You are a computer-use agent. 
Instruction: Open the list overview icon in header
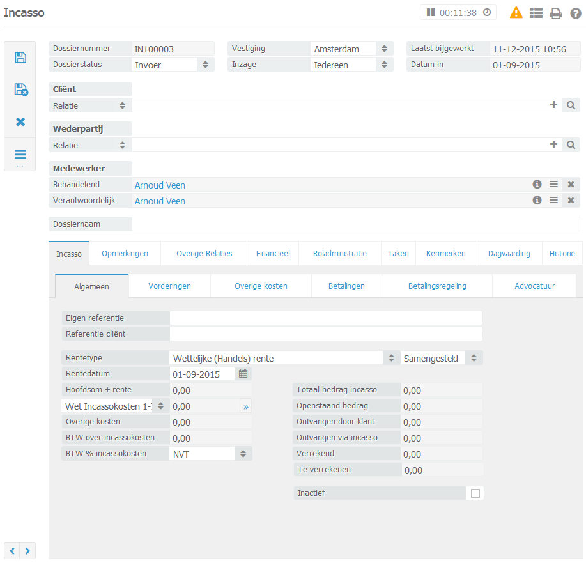coord(536,13)
